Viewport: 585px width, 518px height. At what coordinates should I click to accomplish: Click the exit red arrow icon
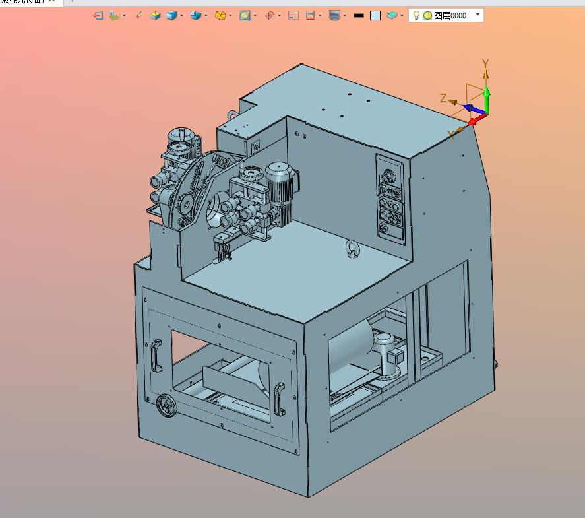point(98,16)
